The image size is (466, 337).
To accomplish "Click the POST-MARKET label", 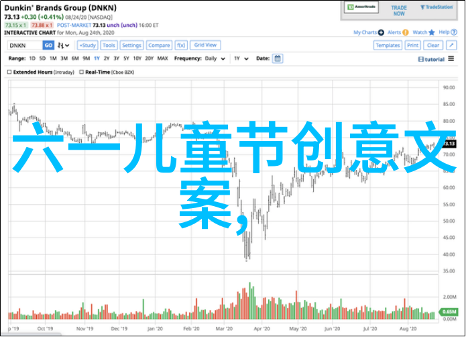I will (x=74, y=26).
